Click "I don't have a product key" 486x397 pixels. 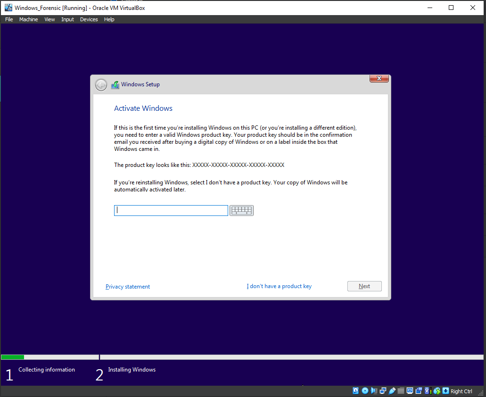279,286
